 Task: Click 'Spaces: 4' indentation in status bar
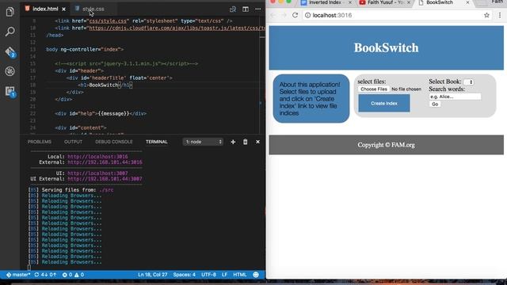point(185,275)
